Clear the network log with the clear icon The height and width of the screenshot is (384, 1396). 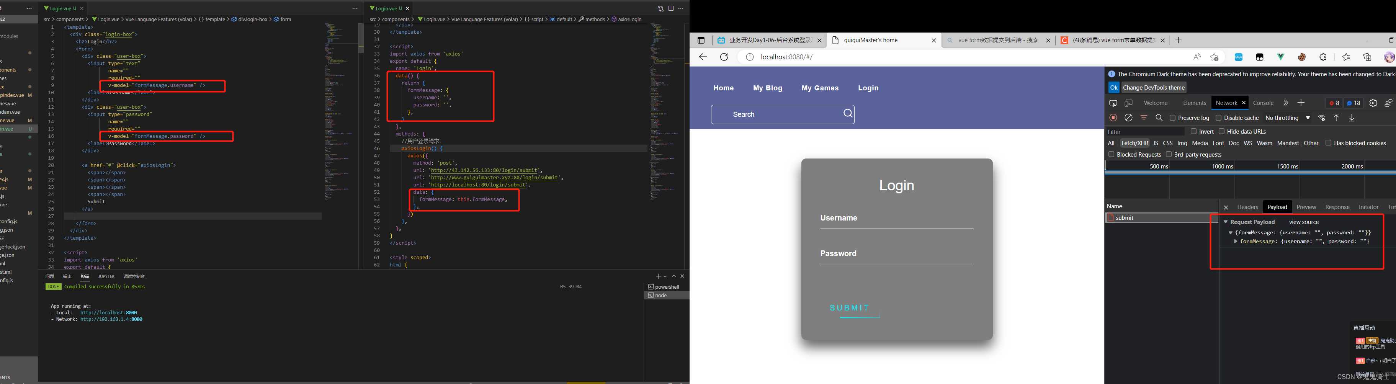(x=1128, y=118)
